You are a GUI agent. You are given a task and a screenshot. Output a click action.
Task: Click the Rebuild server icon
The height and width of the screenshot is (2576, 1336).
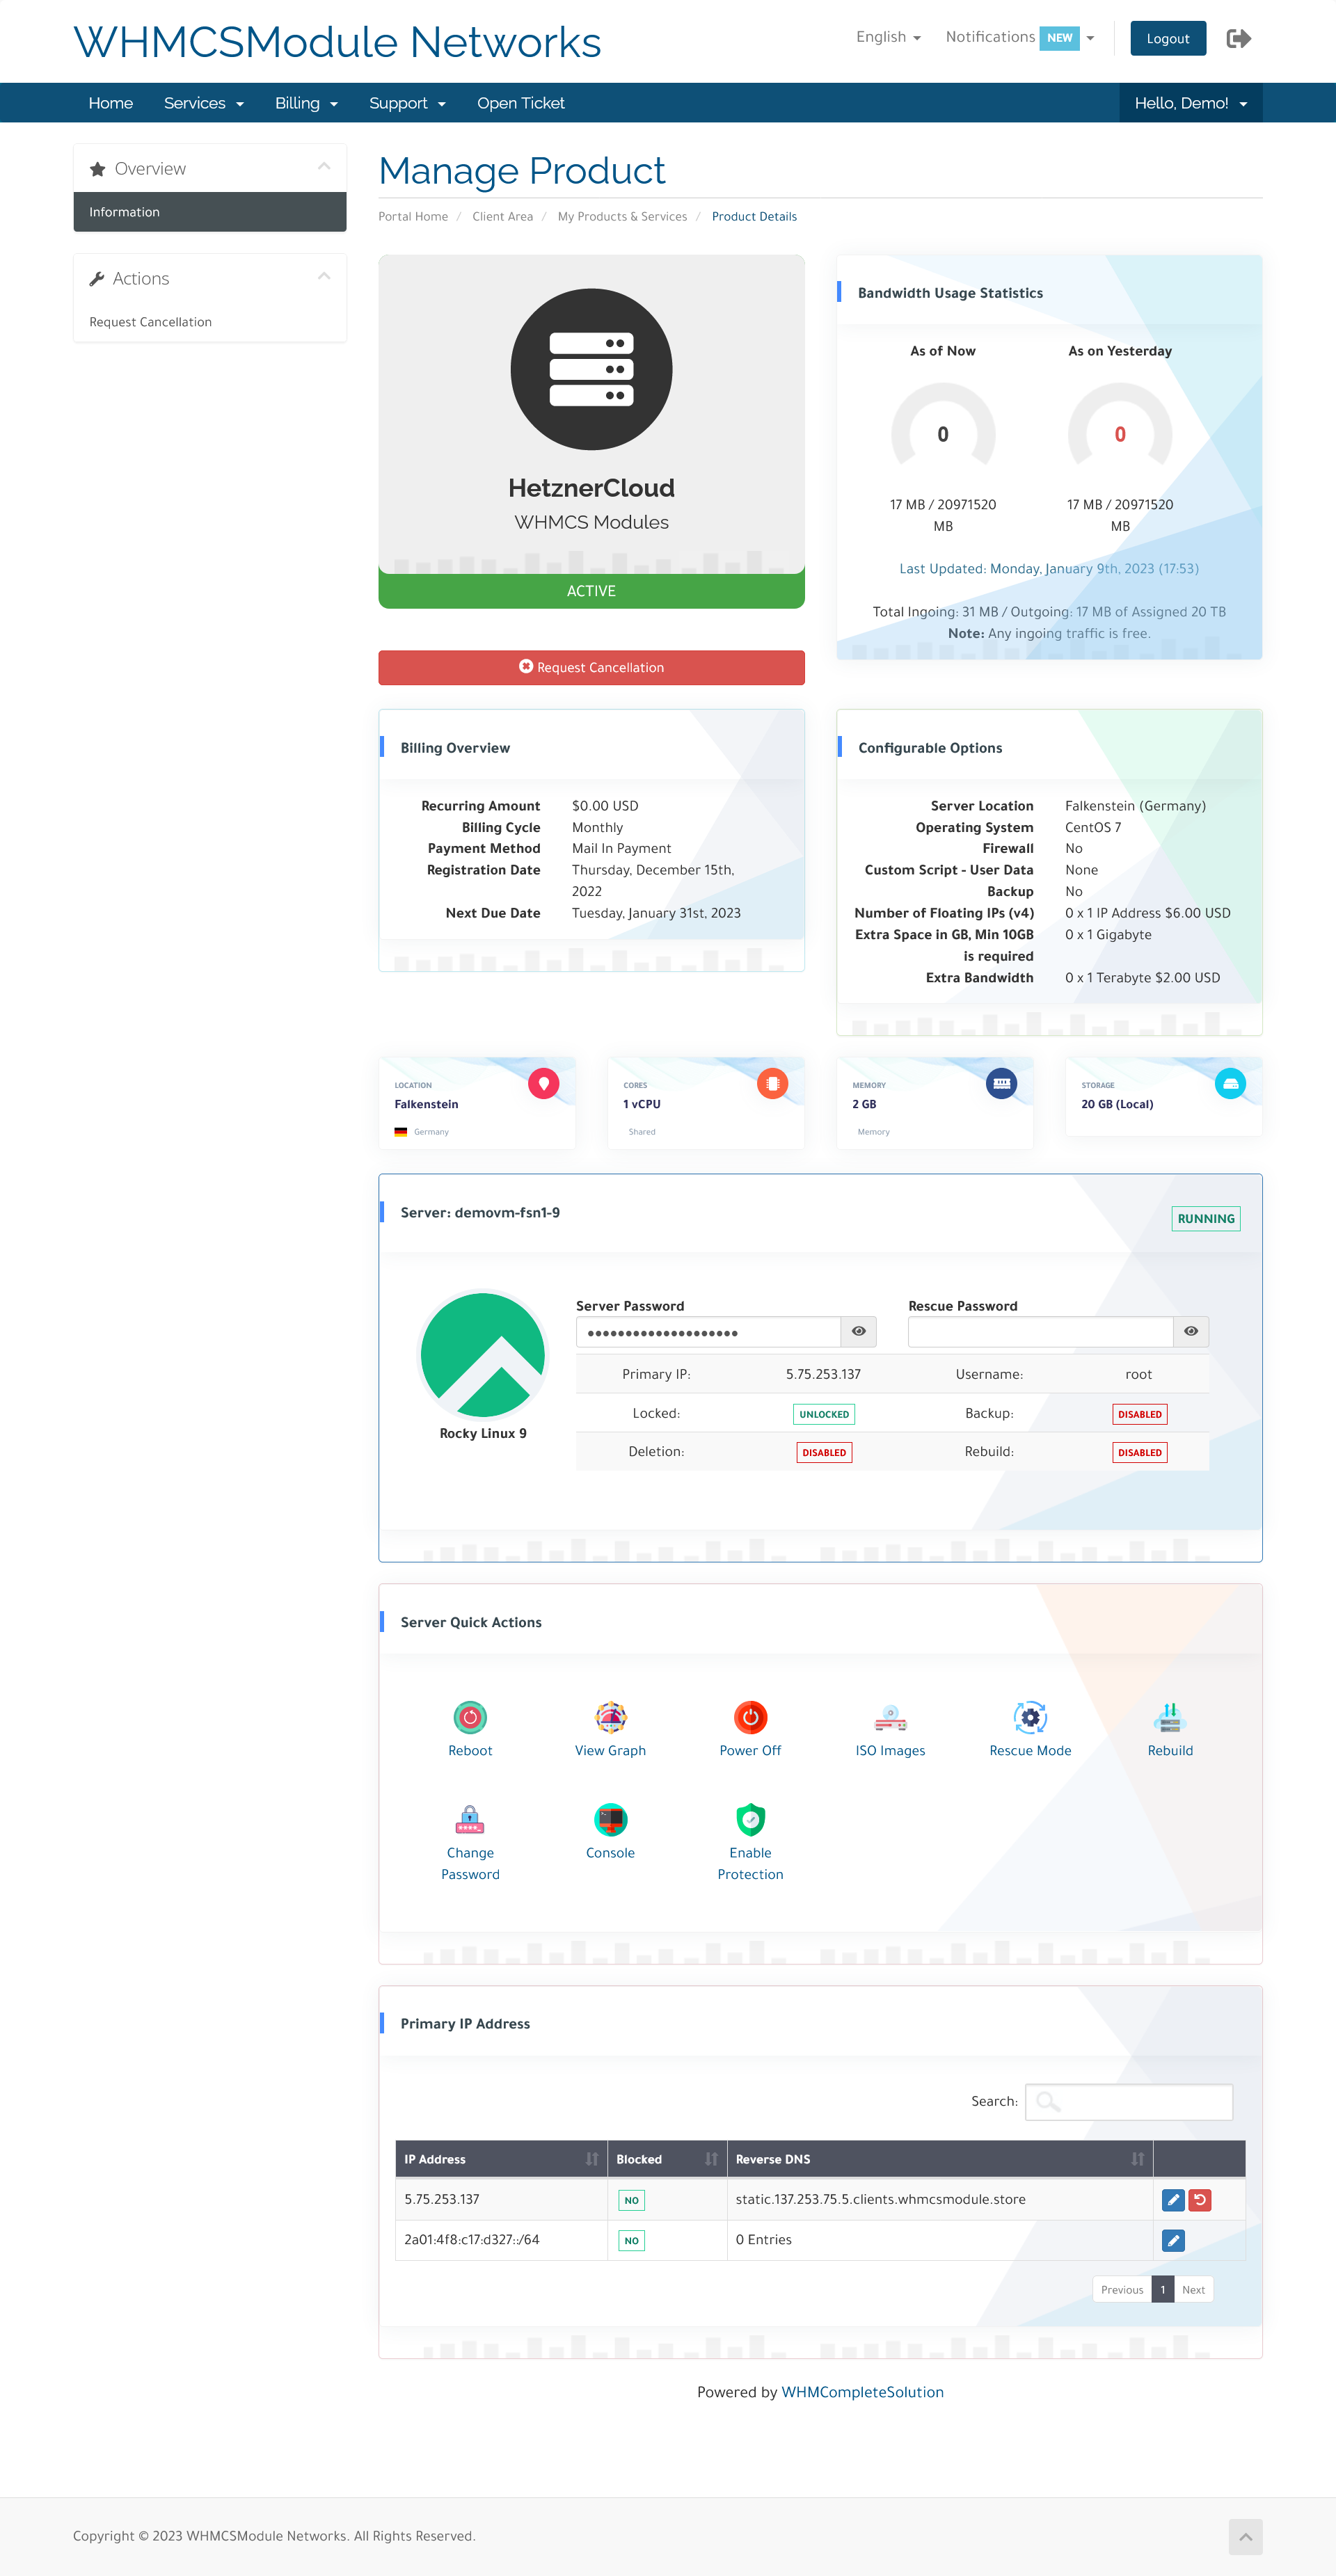click(1170, 1717)
